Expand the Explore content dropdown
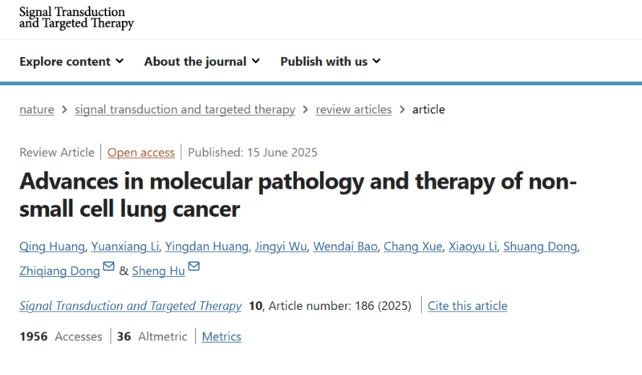 tap(71, 62)
